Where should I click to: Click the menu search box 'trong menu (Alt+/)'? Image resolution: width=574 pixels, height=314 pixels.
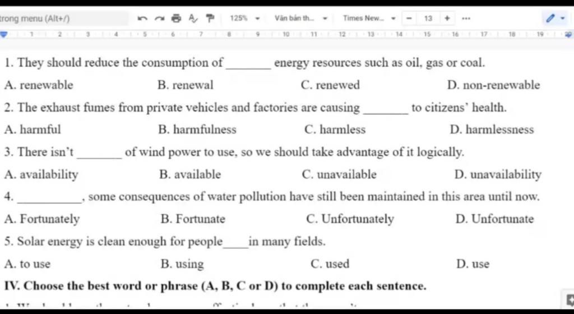[64, 19]
